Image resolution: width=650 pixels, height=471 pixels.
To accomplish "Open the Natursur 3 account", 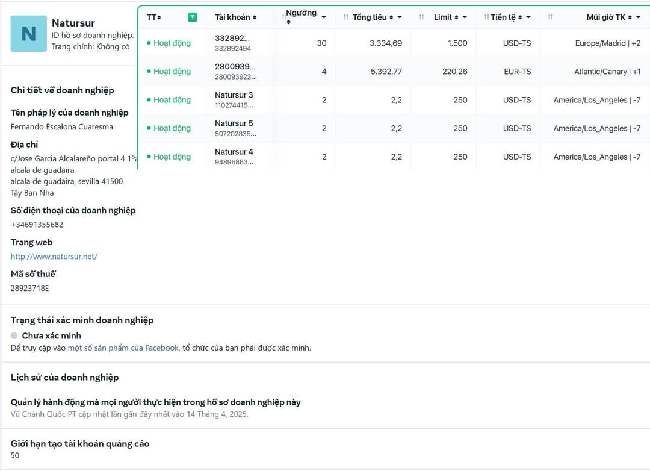I will 234,95.
